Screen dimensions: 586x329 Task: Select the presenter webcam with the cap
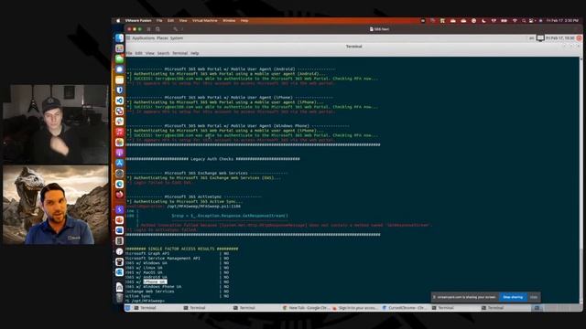(x=55, y=124)
